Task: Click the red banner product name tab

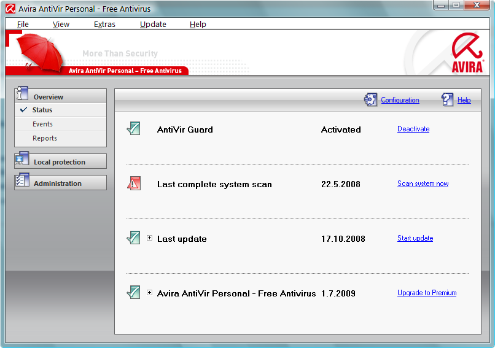Action: [125, 71]
